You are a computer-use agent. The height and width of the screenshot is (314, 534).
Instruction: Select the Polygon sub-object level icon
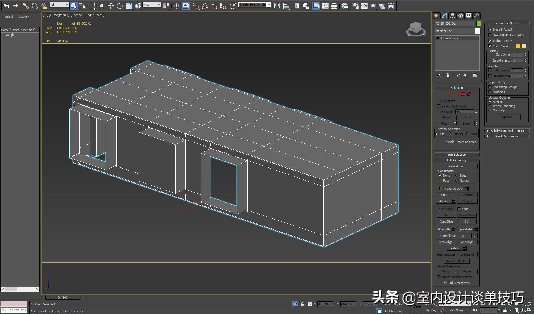pos(463,94)
